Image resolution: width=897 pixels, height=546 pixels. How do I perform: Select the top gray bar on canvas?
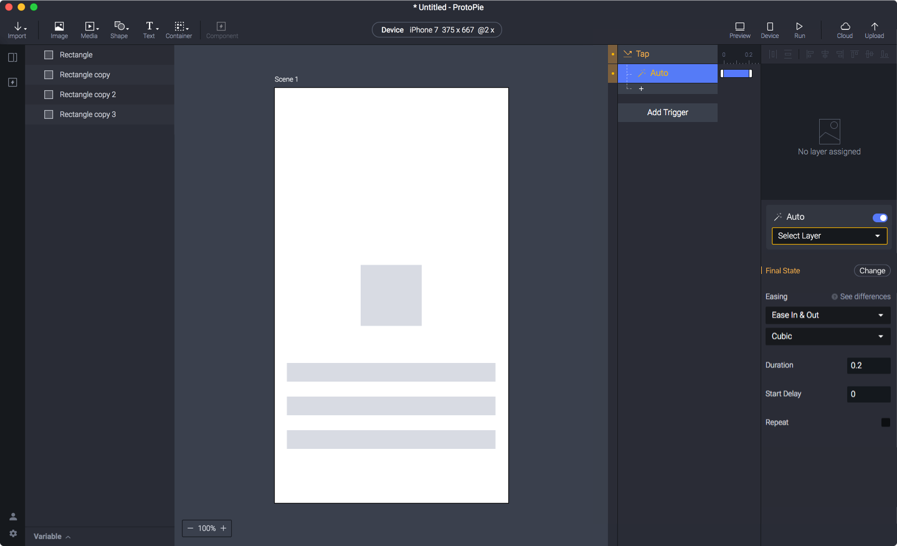(x=391, y=372)
